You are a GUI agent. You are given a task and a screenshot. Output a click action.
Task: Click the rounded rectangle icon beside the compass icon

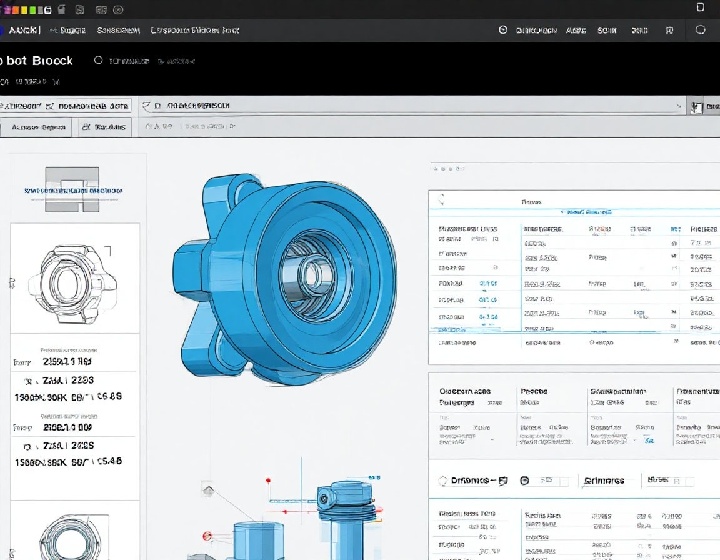(101, 9)
